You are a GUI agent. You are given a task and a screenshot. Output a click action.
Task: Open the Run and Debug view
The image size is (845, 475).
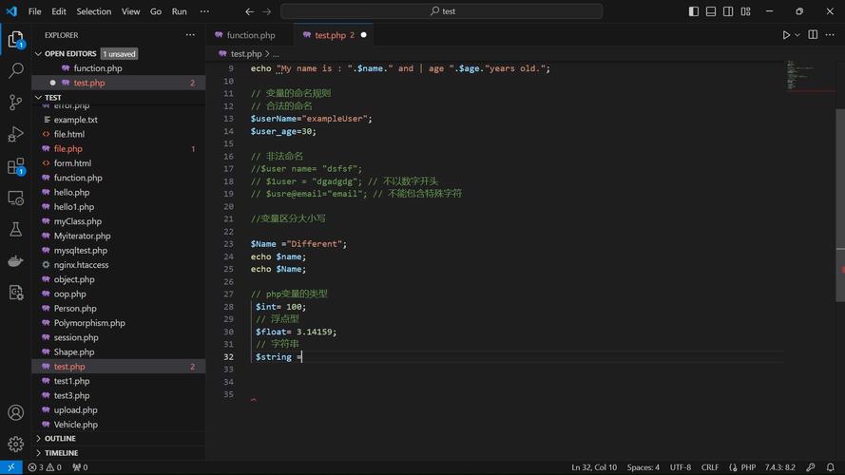[15, 134]
